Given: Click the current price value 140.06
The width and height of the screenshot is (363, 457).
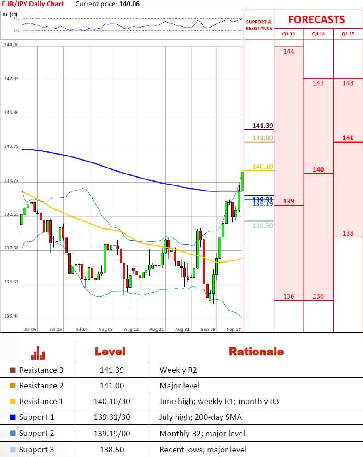Looking at the screenshot, I should [x=129, y=4].
